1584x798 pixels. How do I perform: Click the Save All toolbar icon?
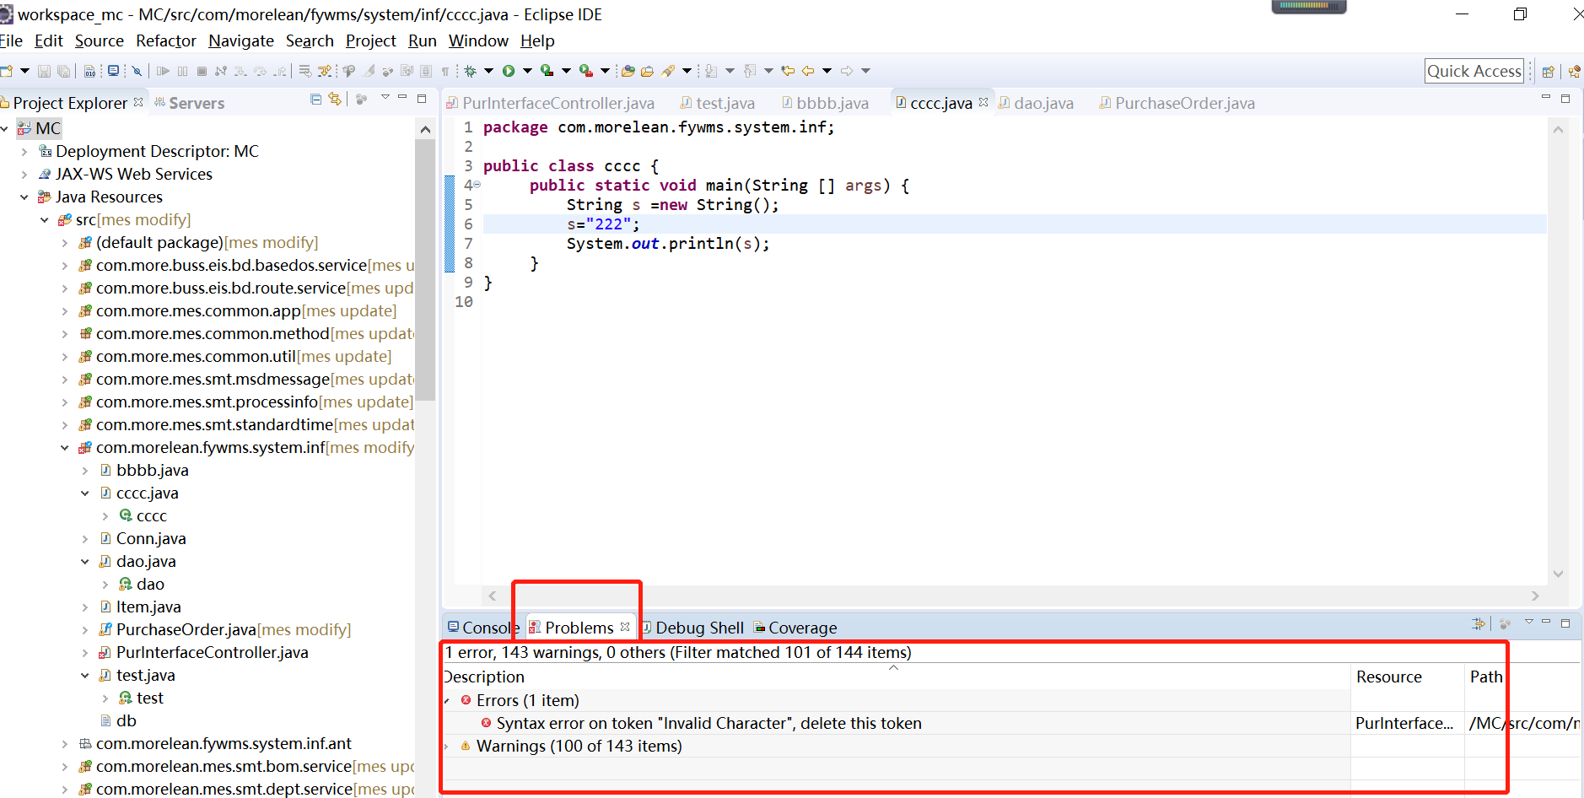click(x=63, y=72)
